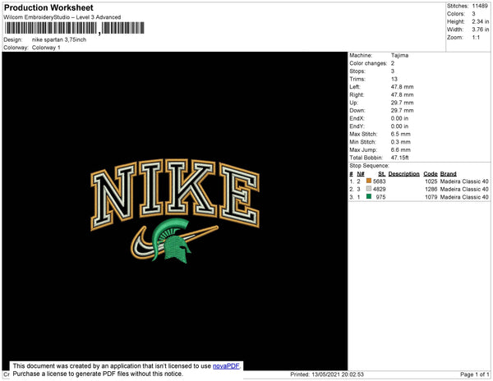
Task: Click the 'Production Worksheet' title
Action: click(x=48, y=8)
